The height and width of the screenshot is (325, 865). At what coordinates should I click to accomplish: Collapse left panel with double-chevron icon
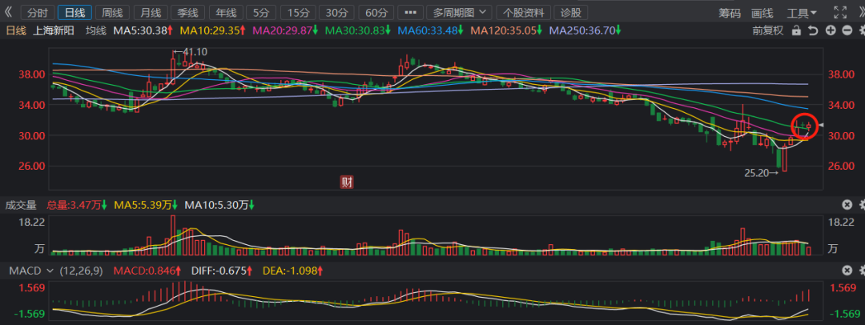pyautogui.click(x=8, y=13)
